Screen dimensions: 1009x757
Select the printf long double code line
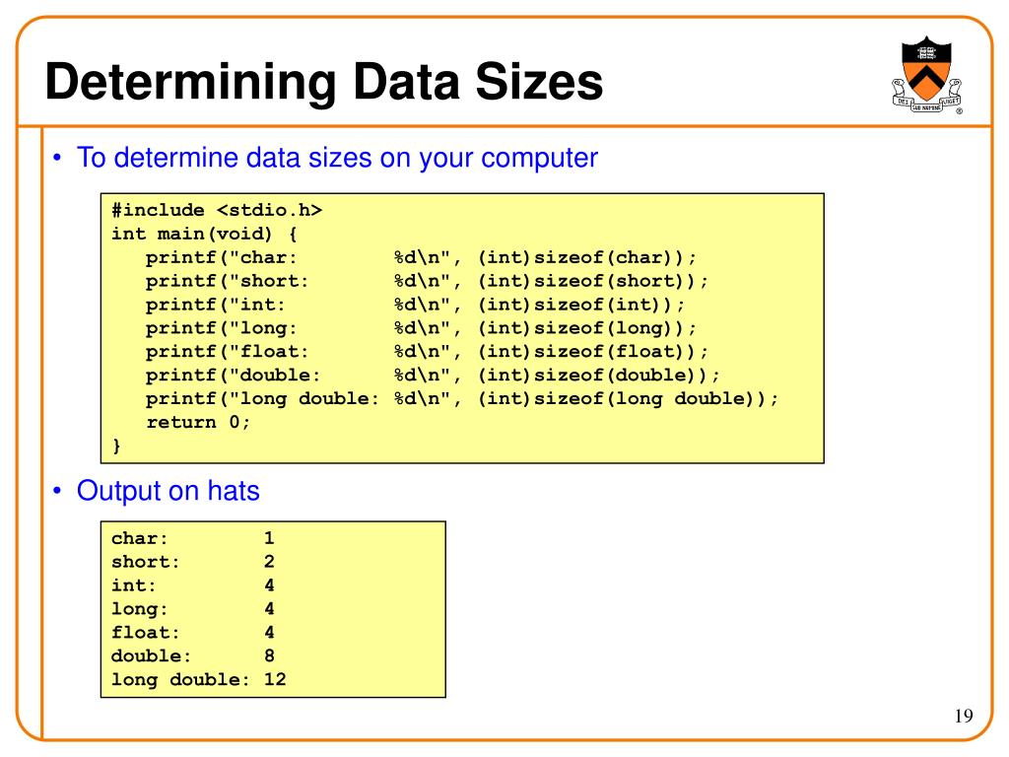(x=462, y=398)
